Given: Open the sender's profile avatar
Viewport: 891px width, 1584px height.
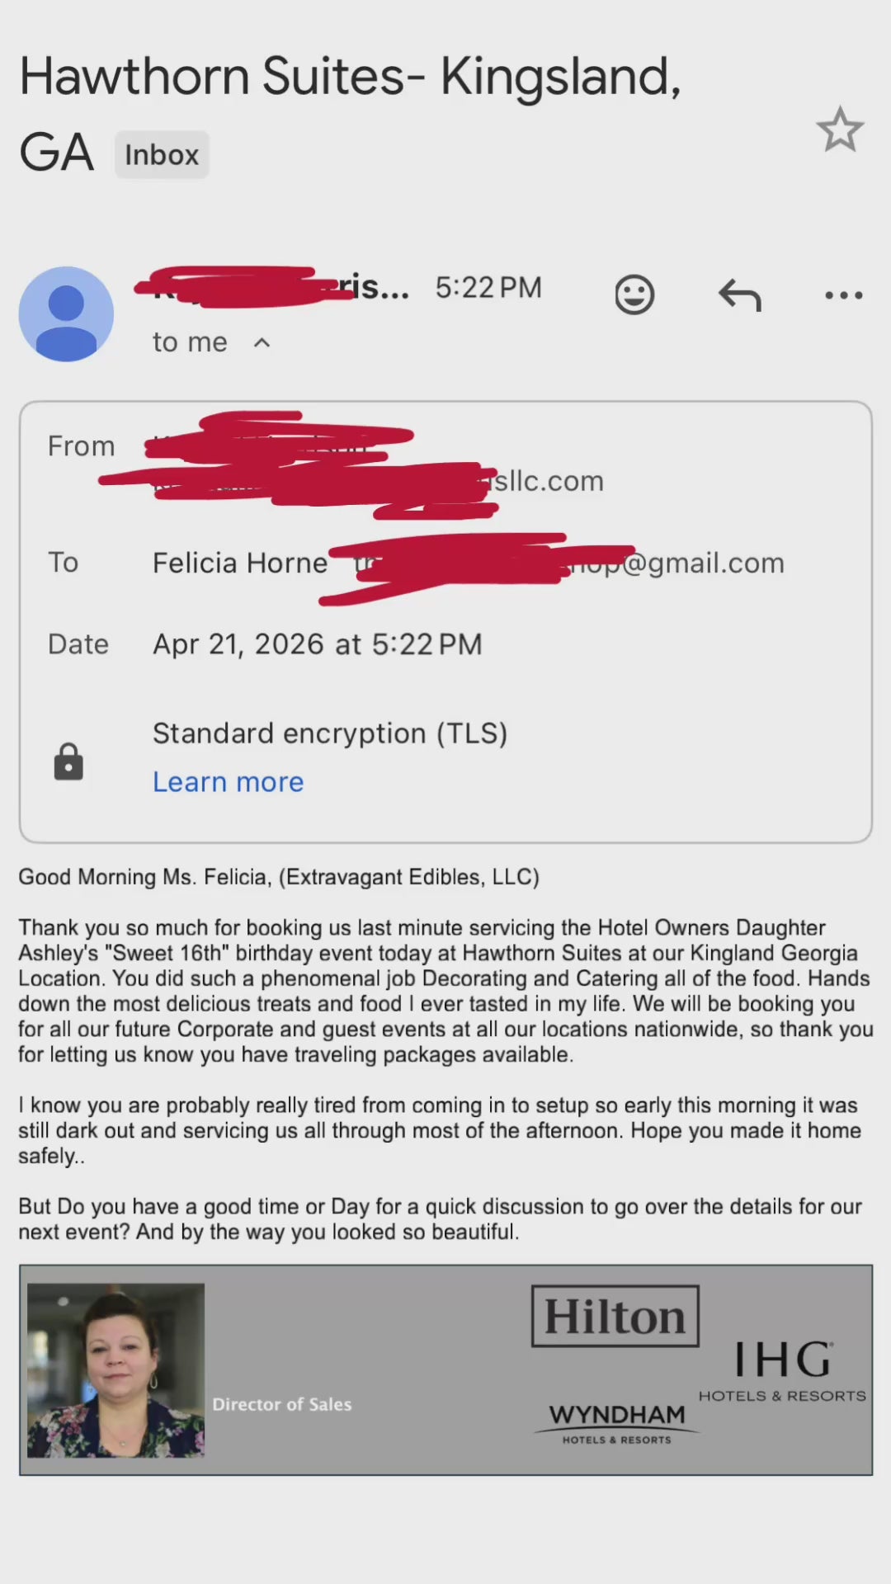Looking at the screenshot, I should [66, 313].
